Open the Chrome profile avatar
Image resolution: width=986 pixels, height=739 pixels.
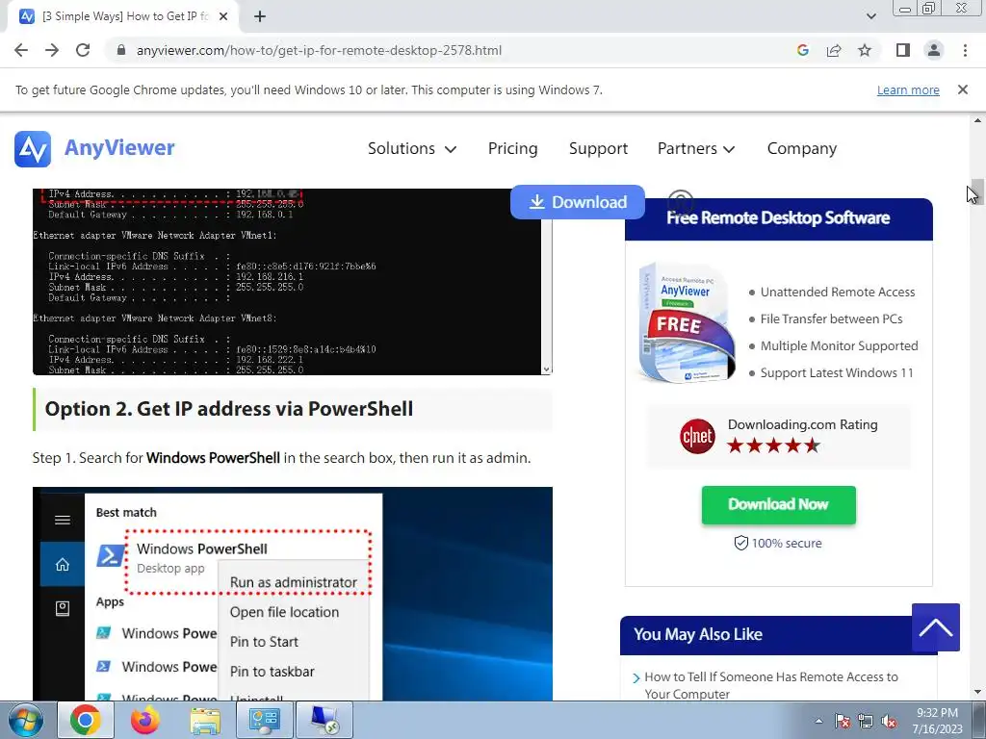coord(934,50)
